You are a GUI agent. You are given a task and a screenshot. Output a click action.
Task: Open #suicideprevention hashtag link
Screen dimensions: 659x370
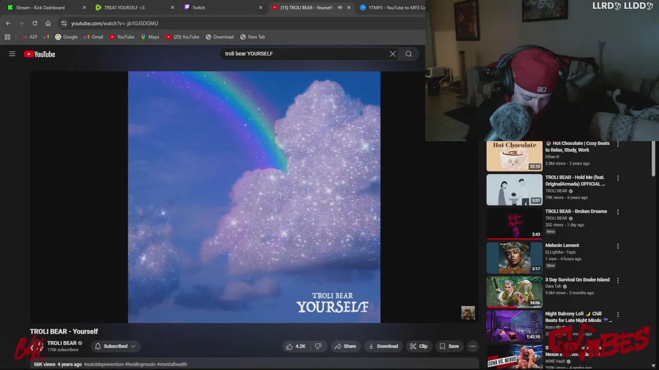(104, 364)
